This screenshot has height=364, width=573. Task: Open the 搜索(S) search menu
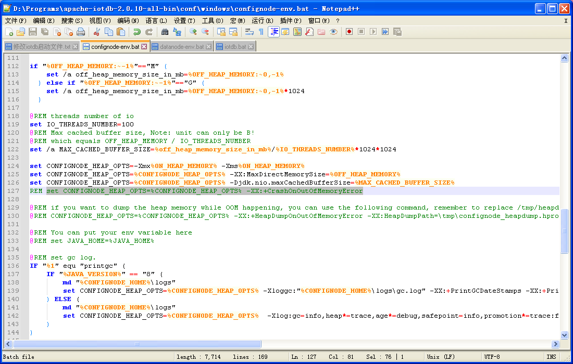coord(72,21)
